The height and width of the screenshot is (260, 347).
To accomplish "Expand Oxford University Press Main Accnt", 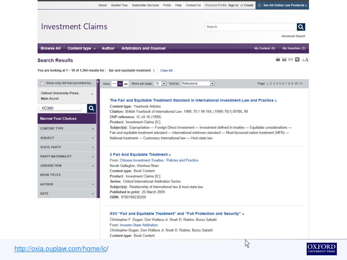I will [x=67, y=96].
